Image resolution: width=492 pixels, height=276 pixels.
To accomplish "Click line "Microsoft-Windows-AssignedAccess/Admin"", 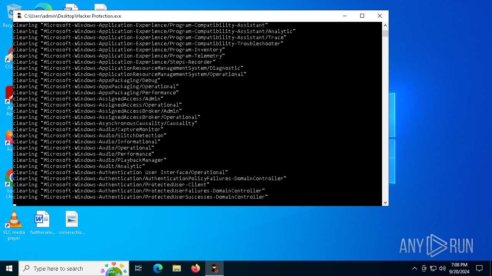I will (88, 99).
